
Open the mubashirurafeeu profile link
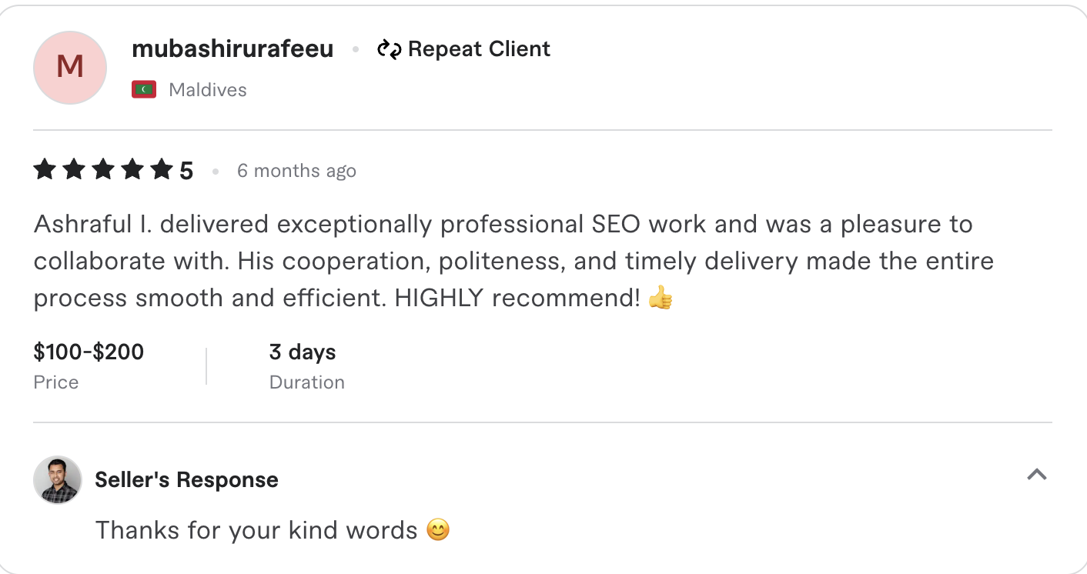pyautogui.click(x=232, y=48)
